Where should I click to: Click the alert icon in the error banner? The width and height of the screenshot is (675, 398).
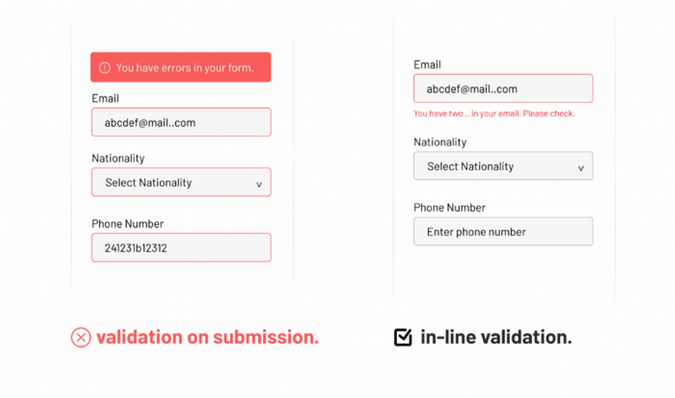[105, 68]
